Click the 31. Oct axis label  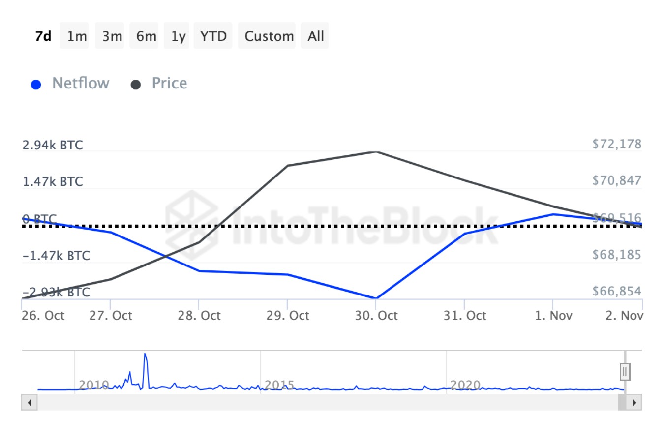pyautogui.click(x=465, y=316)
